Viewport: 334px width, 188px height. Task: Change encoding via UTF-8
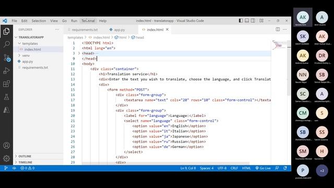[222, 168]
